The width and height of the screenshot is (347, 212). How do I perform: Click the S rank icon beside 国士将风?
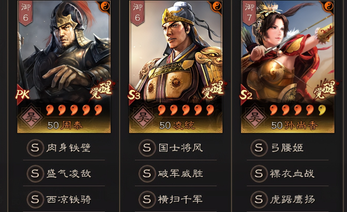pos(147,147)
